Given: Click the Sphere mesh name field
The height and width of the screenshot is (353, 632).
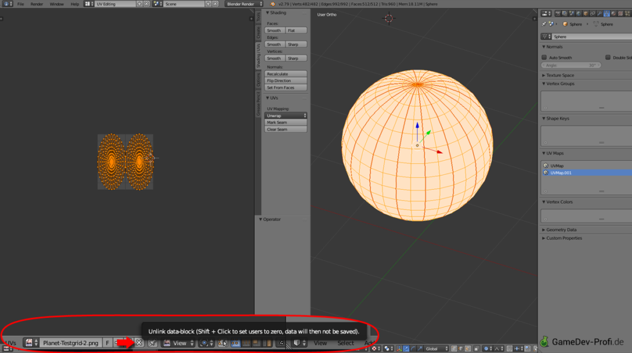Looking at the screenshot, I should coord(592,36).
